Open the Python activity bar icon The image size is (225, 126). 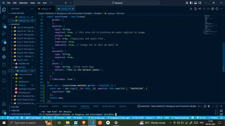coord(4,57)
